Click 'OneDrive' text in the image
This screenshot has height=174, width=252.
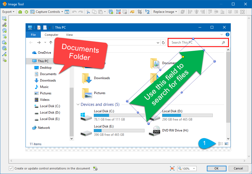[45, 52]
